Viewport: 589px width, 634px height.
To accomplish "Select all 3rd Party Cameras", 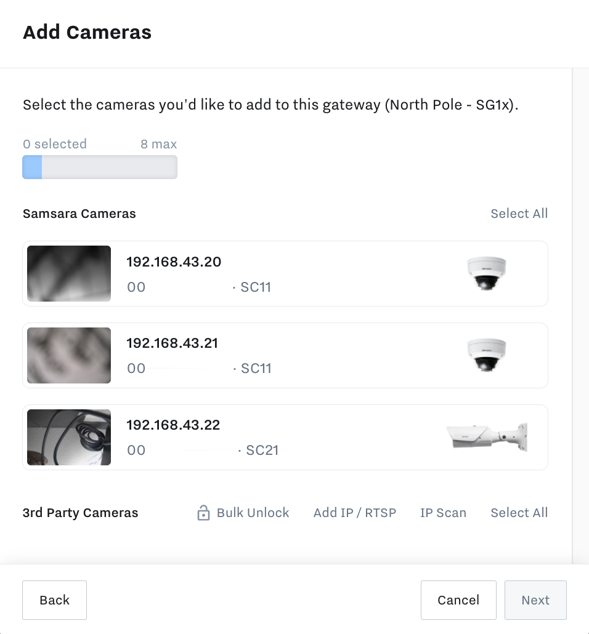I will tap(519, 512).
